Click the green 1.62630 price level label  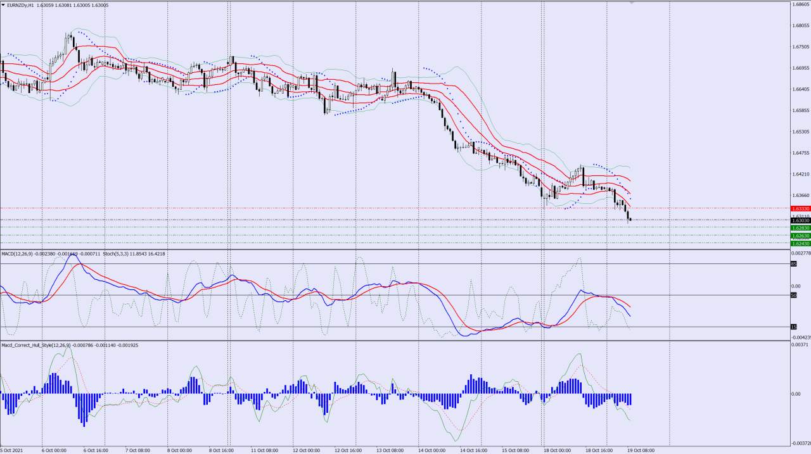[x=800, y=236]
